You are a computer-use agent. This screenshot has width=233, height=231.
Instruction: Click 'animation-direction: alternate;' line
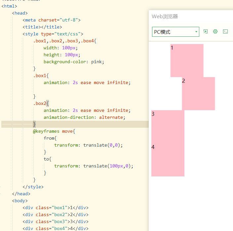(x=84, y=117)
